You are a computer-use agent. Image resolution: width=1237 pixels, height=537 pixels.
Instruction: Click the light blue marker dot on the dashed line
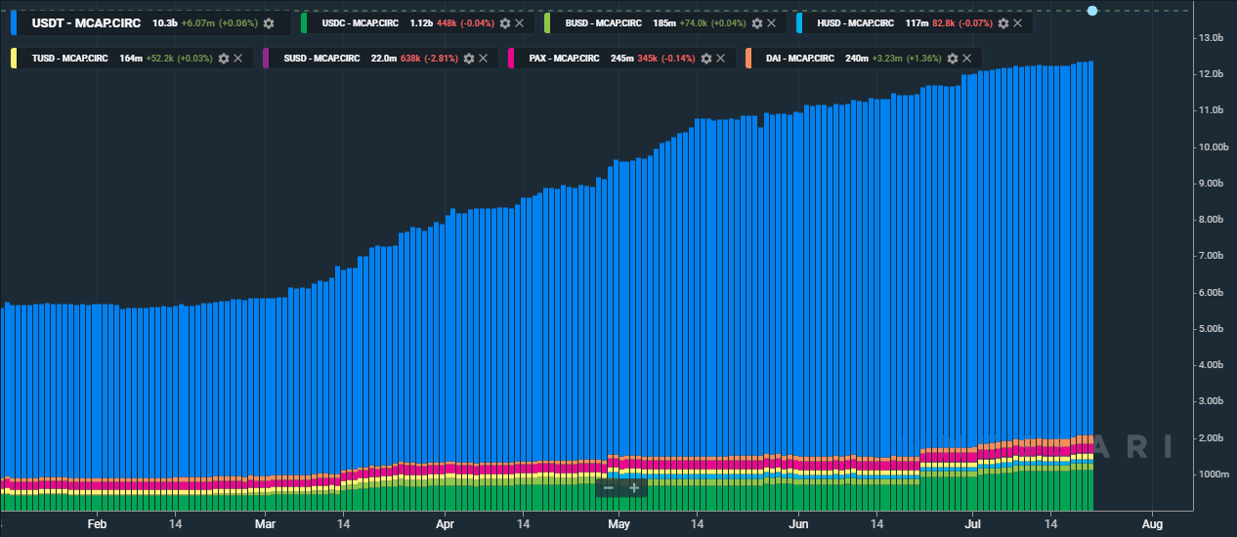click(1092, 11)
